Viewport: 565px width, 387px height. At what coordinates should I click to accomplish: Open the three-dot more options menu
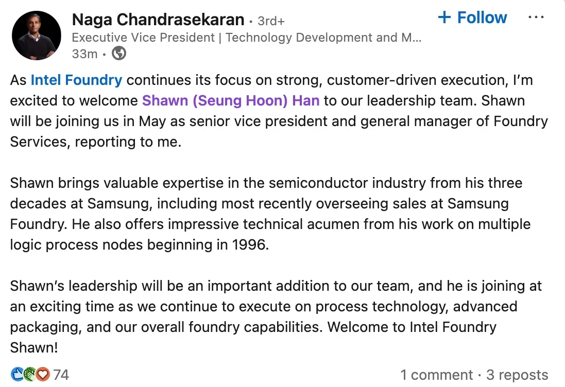536,17
